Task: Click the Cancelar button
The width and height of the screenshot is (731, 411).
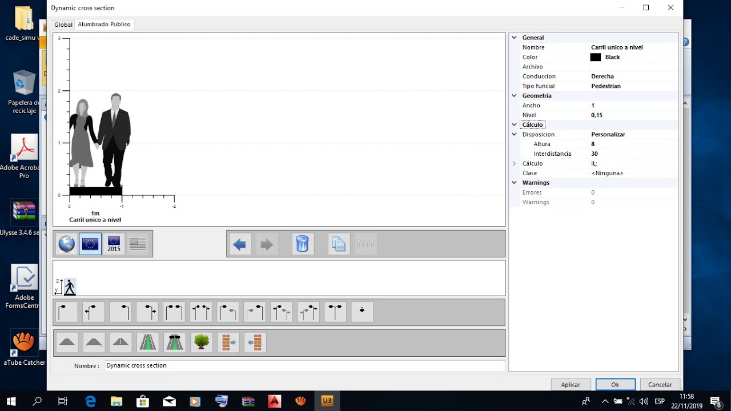Action: point(660,385)
